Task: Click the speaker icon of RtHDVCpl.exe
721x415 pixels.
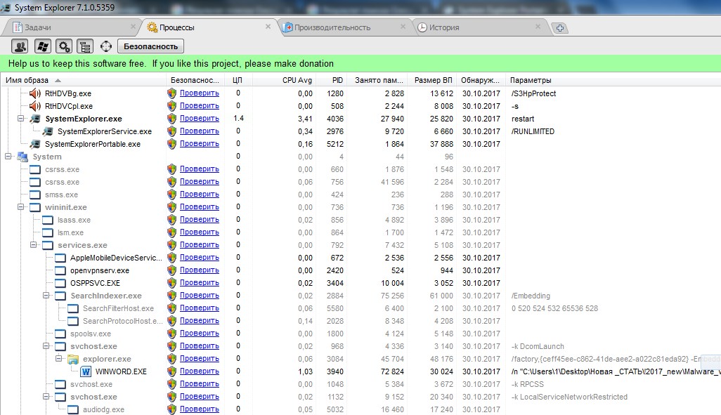Action: pyautogui.click(x=35, y=106)
